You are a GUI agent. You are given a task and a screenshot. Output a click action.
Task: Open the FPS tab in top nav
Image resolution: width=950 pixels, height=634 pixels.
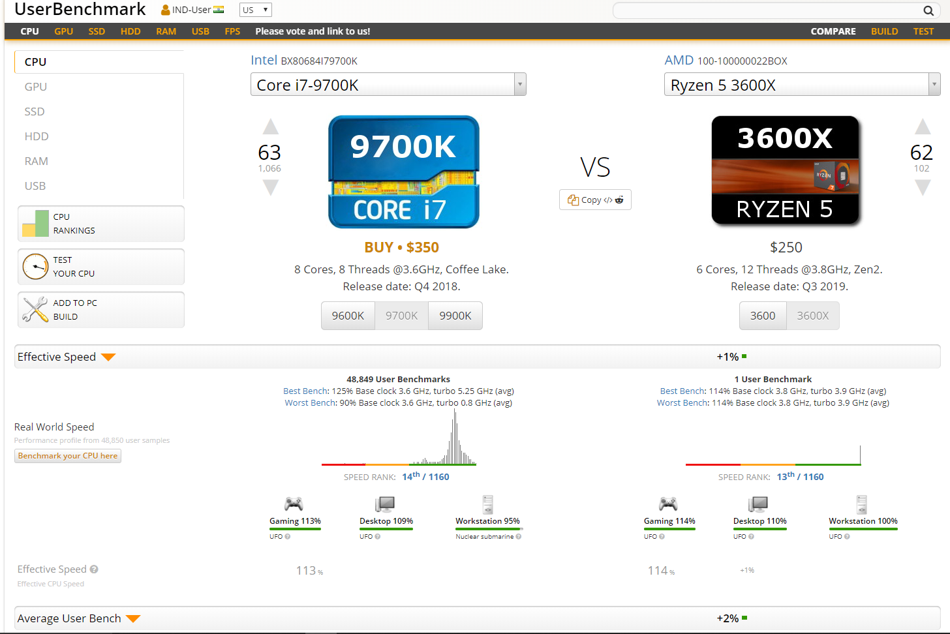coord(232,31)
